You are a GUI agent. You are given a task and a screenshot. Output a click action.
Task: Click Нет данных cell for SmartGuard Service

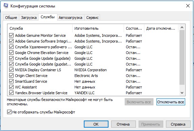(x=85, y=81)
